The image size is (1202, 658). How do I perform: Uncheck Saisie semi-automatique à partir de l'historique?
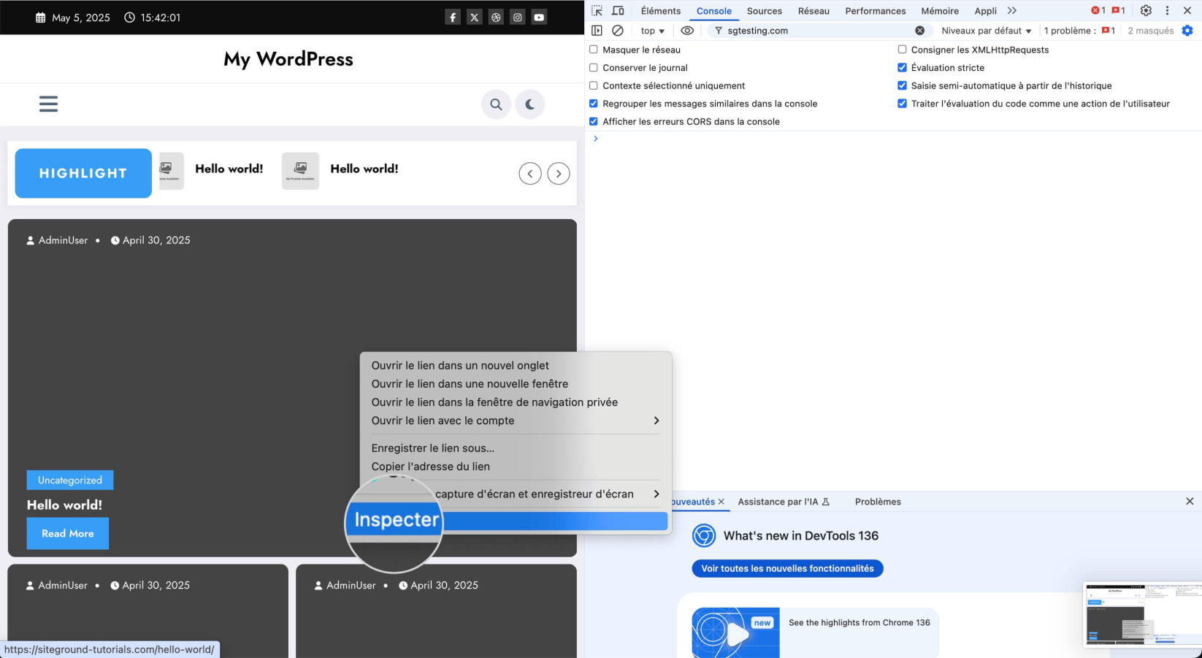coord(902,85)
